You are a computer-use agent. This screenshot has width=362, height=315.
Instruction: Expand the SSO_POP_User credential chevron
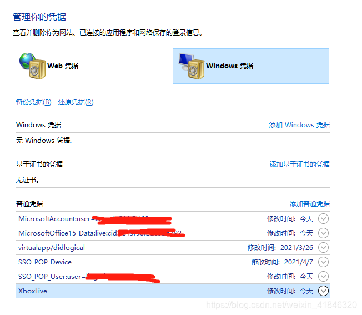tap(323, 277)
